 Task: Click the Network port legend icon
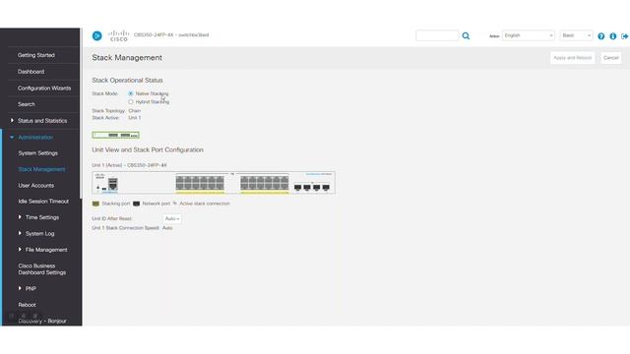coord(136,204)
